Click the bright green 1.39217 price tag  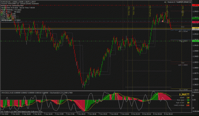coord(195,41)
